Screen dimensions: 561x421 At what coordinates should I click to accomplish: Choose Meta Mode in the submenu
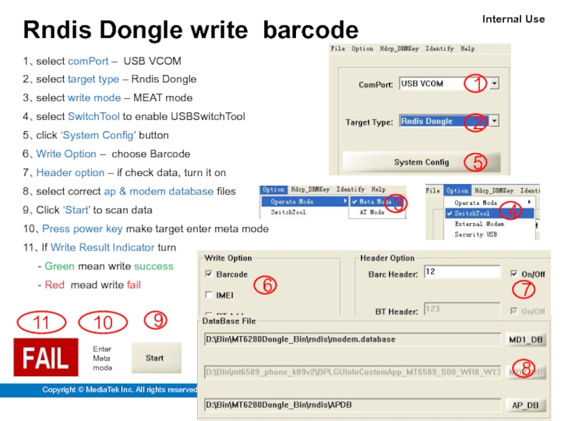point(377,201)
